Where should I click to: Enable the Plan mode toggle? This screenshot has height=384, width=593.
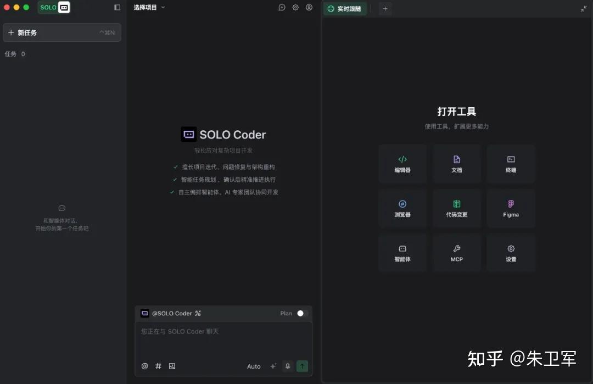tap(300, 313)
